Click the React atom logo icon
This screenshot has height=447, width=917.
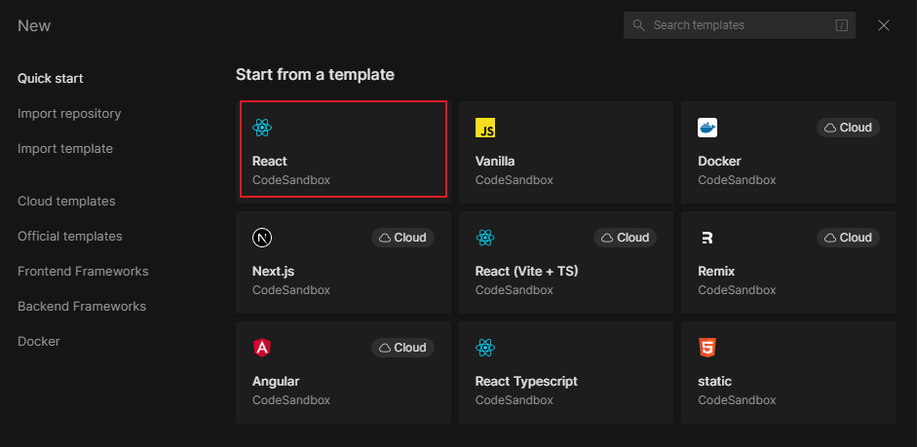[x=262, y=128]
